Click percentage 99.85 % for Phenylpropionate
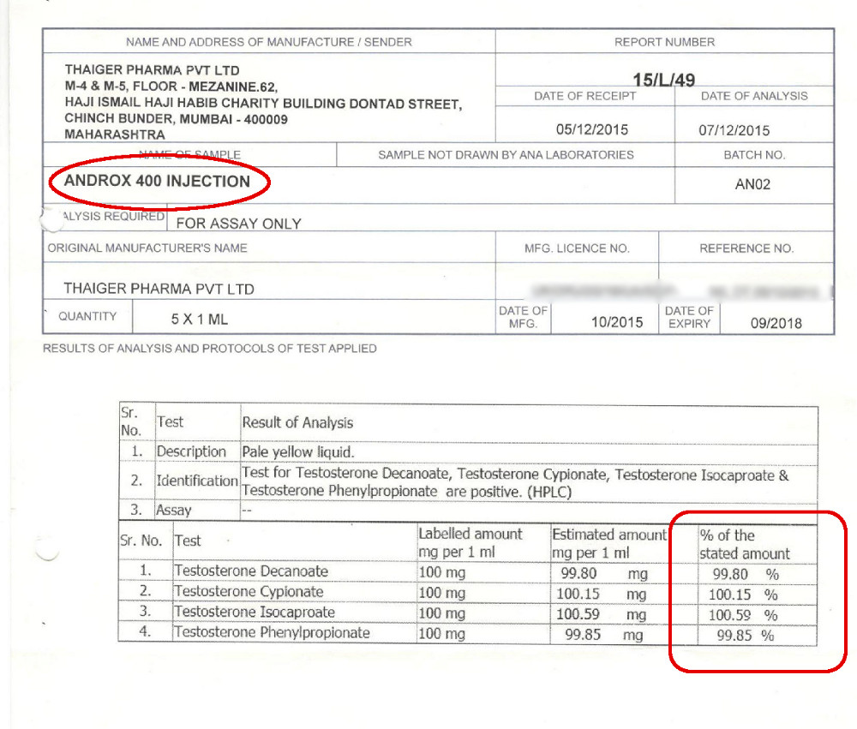 pos(746,636)
